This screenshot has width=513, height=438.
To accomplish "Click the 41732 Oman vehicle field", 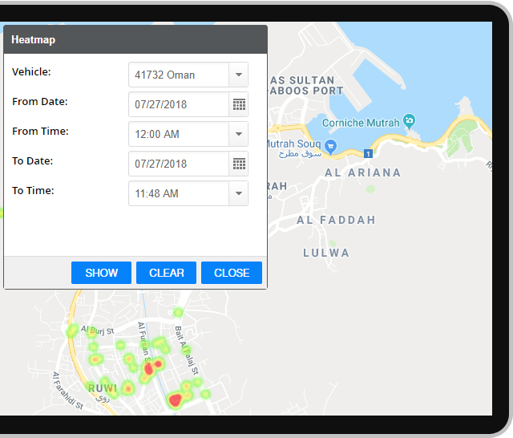I will click(x=179, y=75).
